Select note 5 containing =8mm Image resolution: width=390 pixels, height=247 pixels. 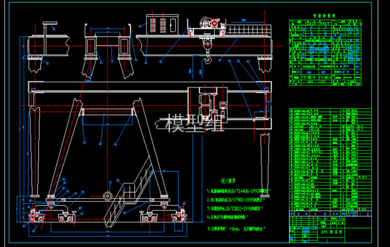point(236,229)
